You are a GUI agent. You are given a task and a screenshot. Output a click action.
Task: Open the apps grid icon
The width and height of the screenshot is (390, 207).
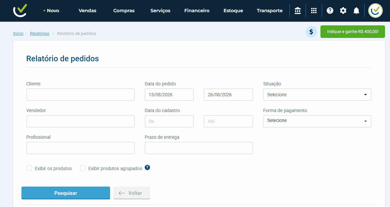(314, 11)
